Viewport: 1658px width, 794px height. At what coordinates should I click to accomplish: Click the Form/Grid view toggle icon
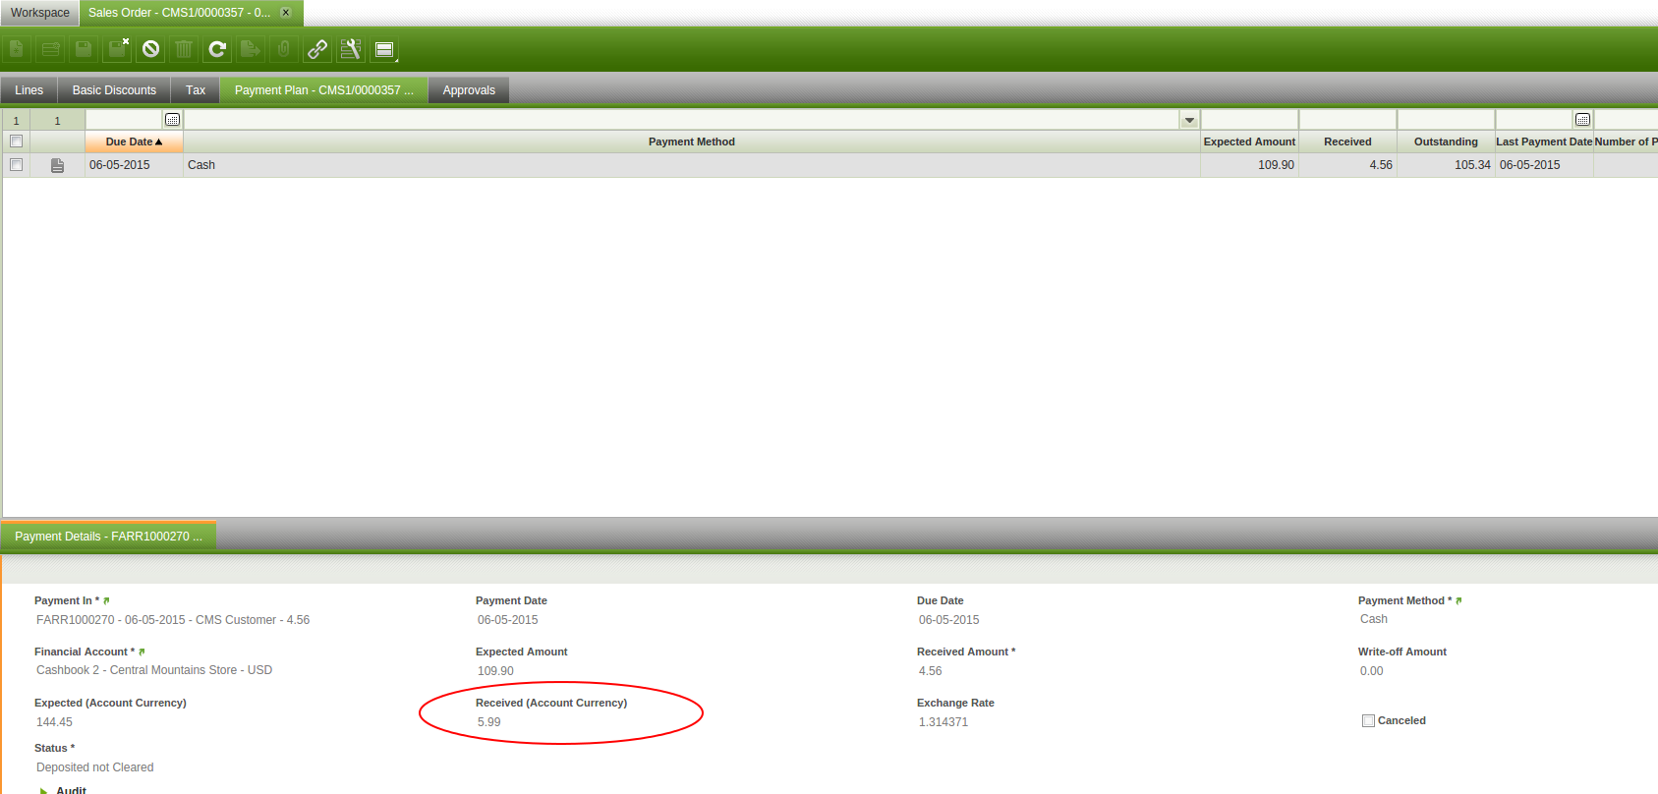[x=384, y=49]
